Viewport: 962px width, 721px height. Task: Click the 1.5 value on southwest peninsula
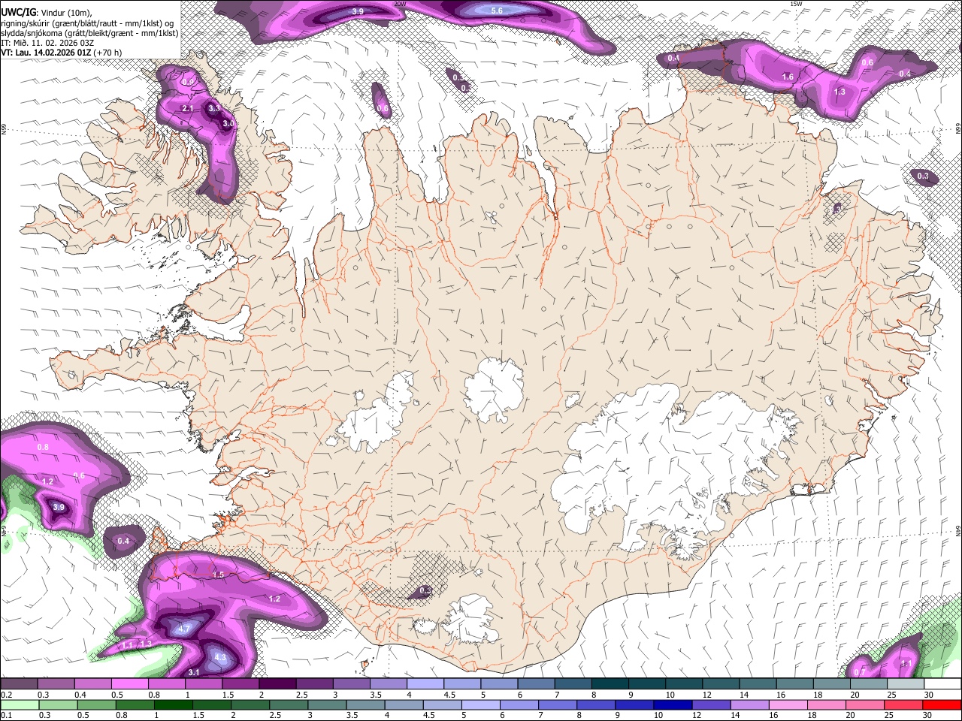[x=219, y=575]
